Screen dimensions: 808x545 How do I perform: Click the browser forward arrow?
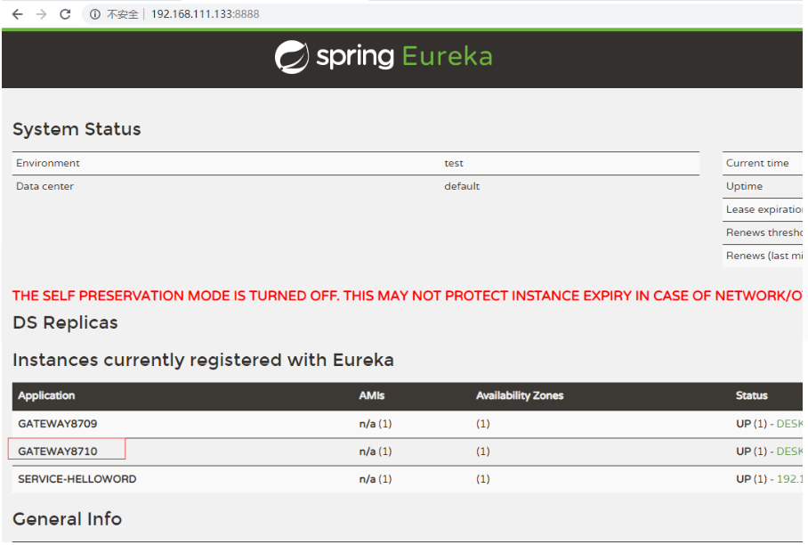coord(41,14)
